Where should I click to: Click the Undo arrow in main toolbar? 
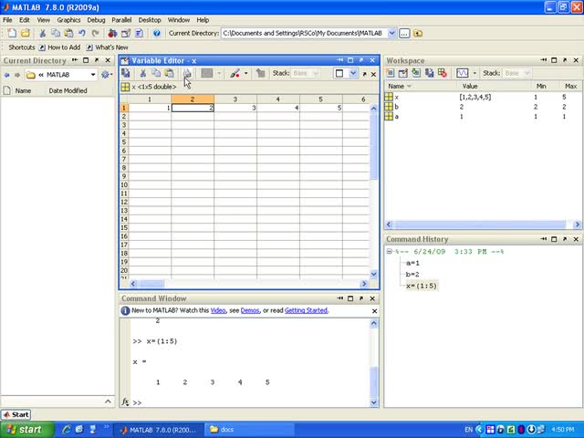pyautogui.click(x=82, y=33)
